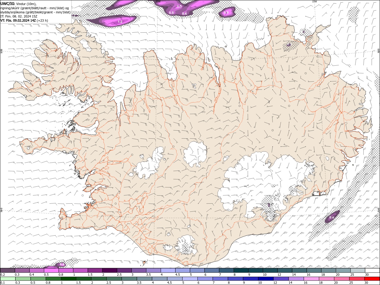380x285 pixels.
Task: Click the 0.5 bright pink swatch in purple scale
Action: [x=51, y=270]
